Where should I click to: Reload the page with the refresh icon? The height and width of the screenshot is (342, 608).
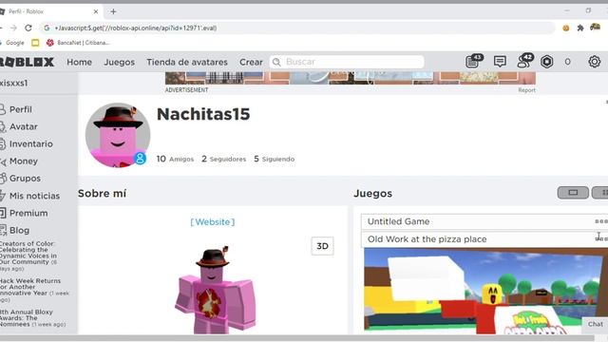click(28, 28)
